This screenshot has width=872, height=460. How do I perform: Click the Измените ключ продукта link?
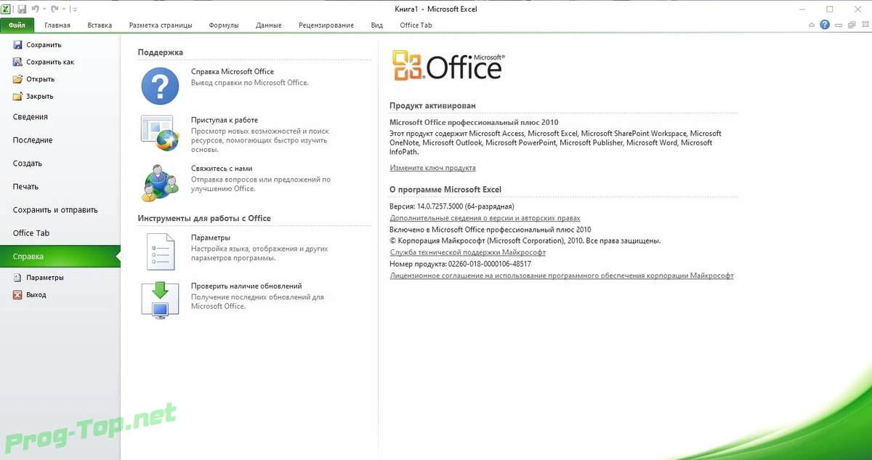click(433, 168)
